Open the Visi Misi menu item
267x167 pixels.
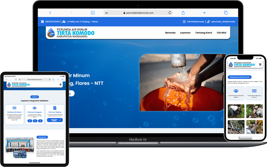[x=221, y=33]
